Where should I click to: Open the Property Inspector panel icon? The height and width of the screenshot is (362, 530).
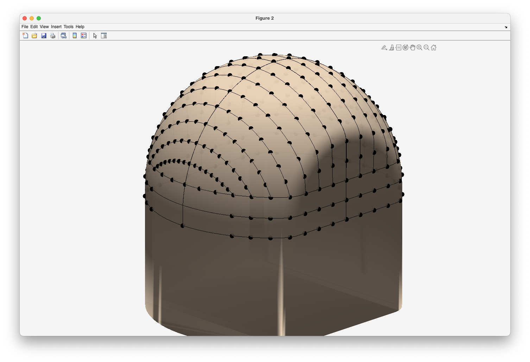pos(104,36)
